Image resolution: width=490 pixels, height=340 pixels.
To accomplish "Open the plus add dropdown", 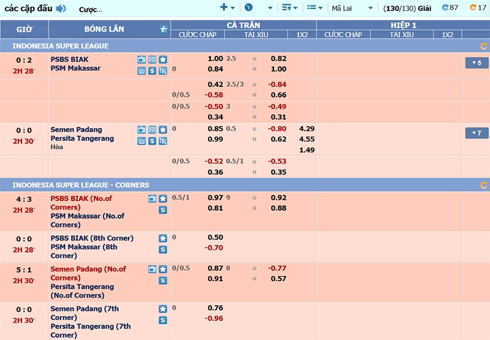I will (x=227, y=7).
